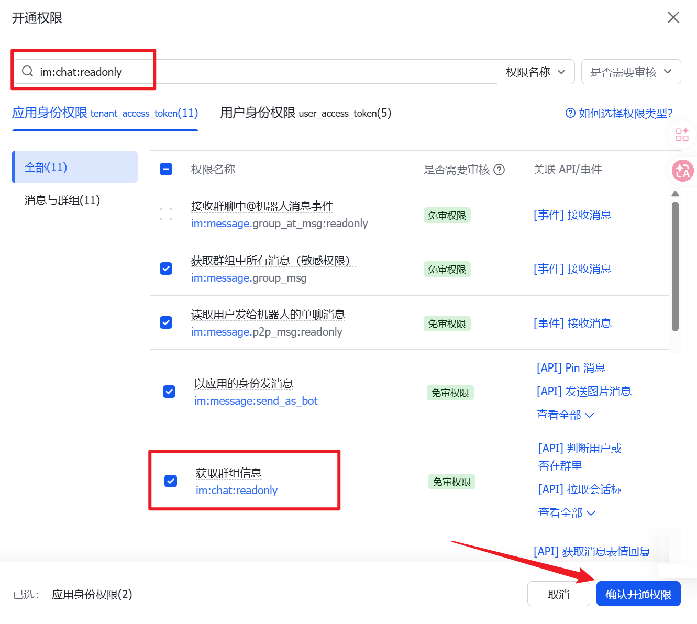The height and width of the screenshot is (624, 697).
Task: Click 取消 button
Action: (x=558, y=594)
